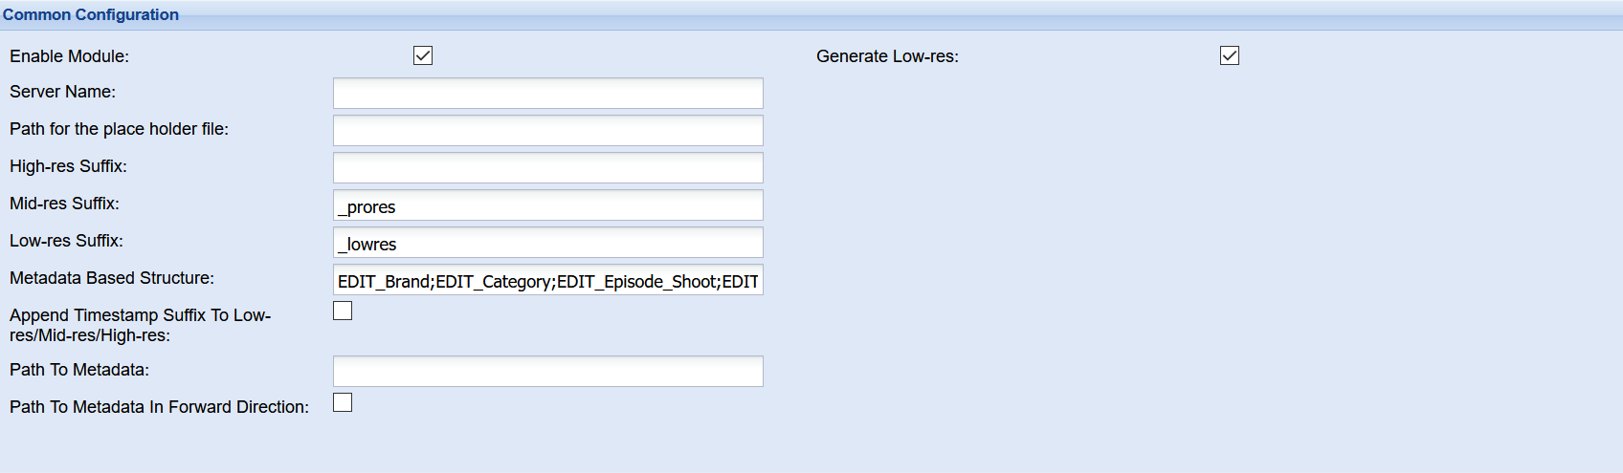
Task: Click the Metadata Based Structure label
Action: (x=112, y=278)
